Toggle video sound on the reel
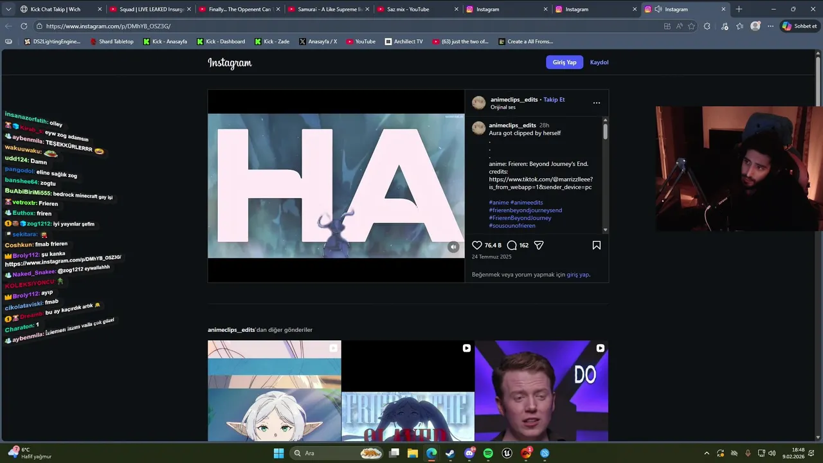823x463 pixels. [x=453, y=247]
